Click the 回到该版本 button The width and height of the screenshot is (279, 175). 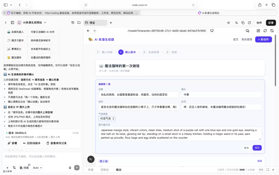[32, 143]
